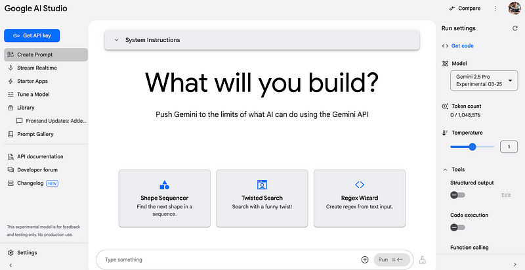
Task: Adjust the Temperature slider
Action: (x=472, y=146)
